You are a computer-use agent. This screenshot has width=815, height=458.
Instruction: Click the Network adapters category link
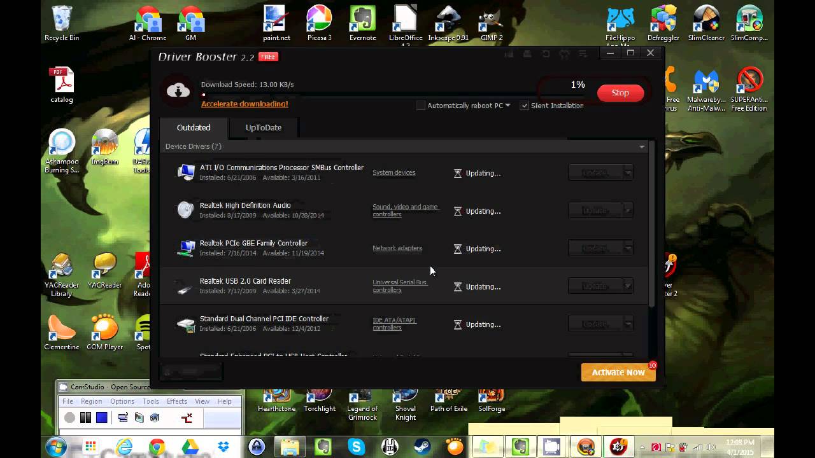(x=397, y=248)
